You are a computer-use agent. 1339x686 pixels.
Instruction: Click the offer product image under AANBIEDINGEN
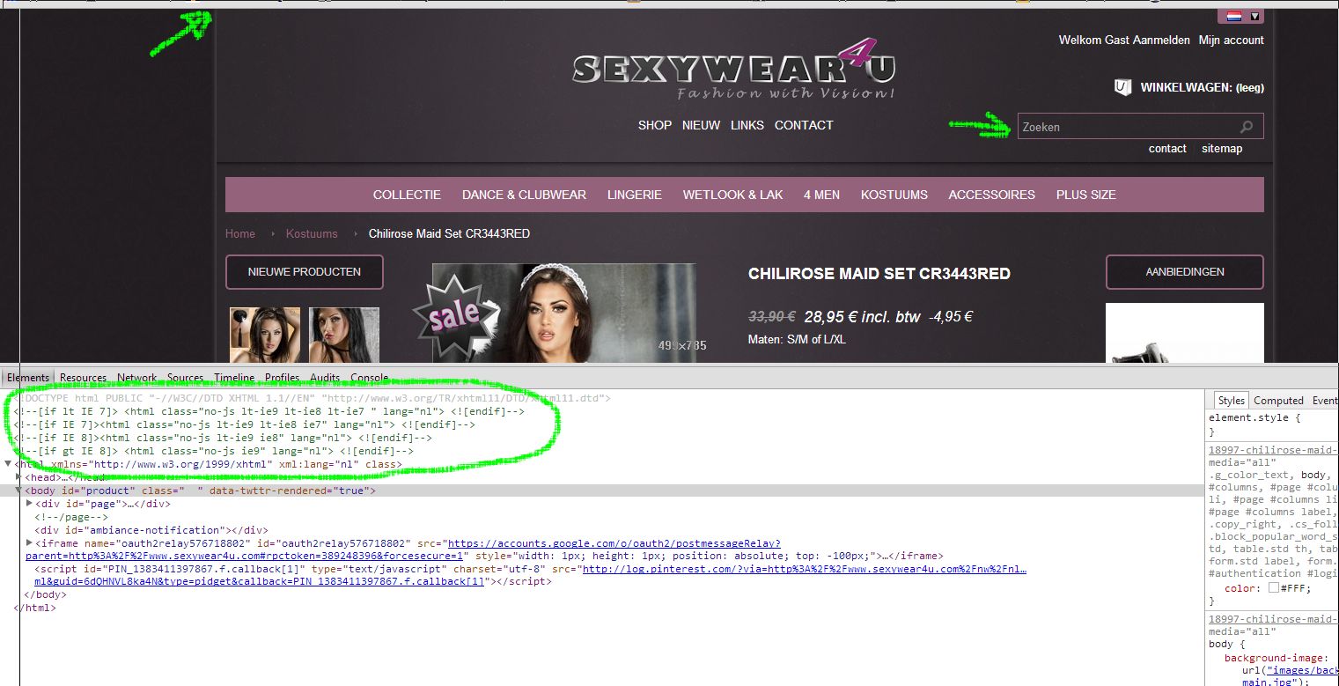click(x=1185, y=333)
